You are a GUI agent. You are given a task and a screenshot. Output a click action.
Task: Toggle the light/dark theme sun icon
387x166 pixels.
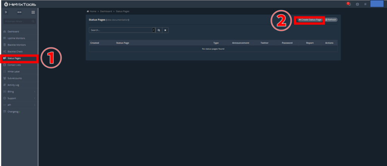[x=365, y=4]
